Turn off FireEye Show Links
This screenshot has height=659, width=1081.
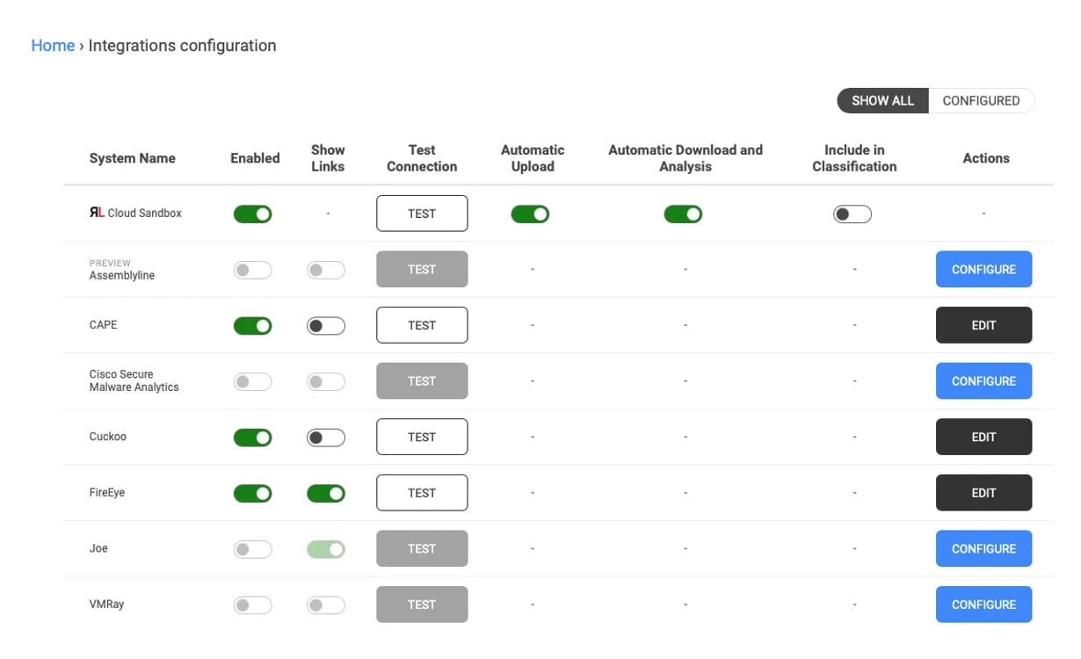pos(326,494)
